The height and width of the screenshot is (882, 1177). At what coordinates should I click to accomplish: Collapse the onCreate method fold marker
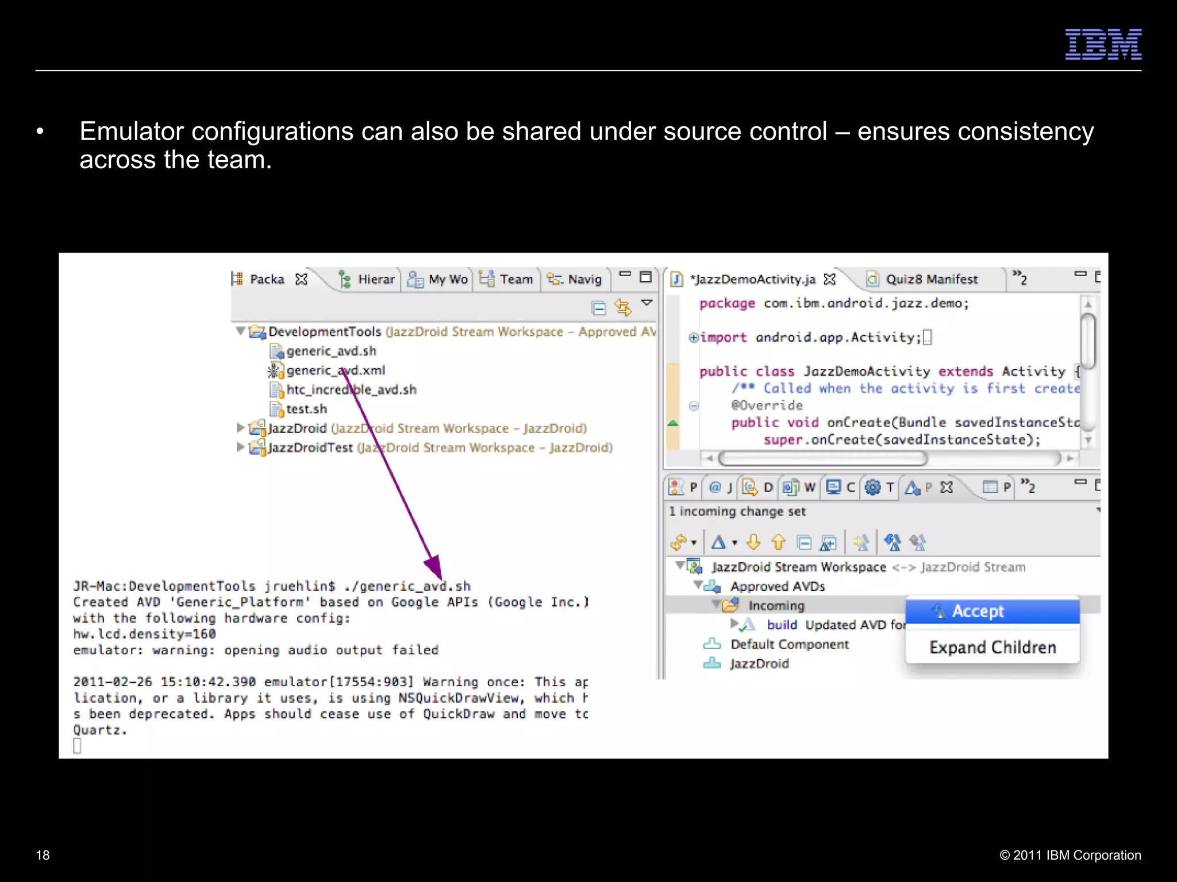(x=694, y=406)
